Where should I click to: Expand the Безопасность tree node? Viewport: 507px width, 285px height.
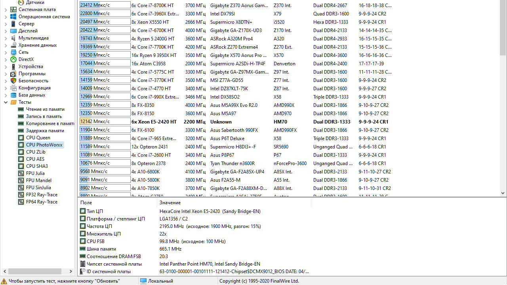6,81
